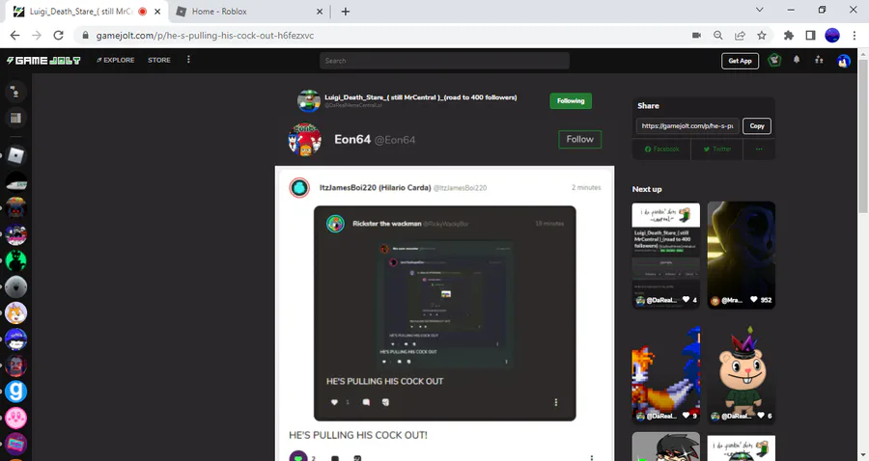Open the notifications bell icon

click(797, 60)
